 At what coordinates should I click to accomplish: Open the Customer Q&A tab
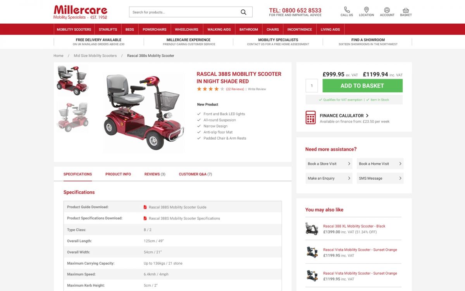195,174
